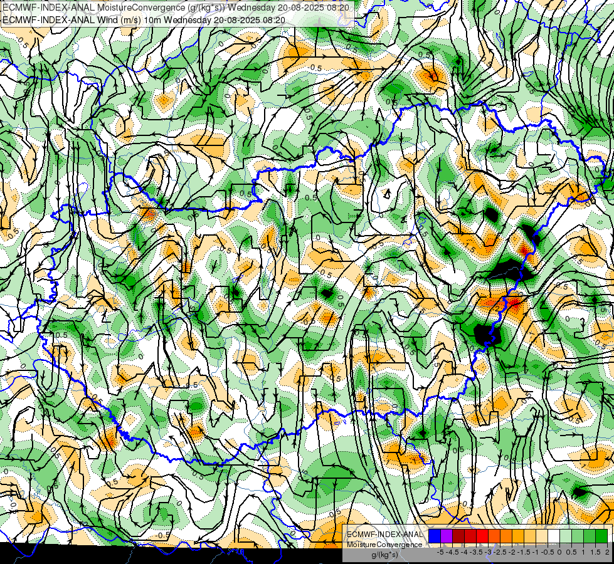The height and width of the screenshot is (564, 614).
Task: Select the purple legend color swatch
Action: point(447,536)
